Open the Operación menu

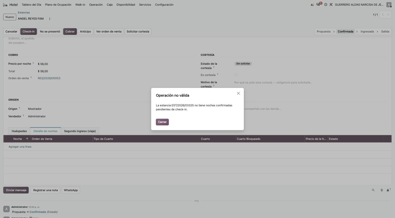96,5
